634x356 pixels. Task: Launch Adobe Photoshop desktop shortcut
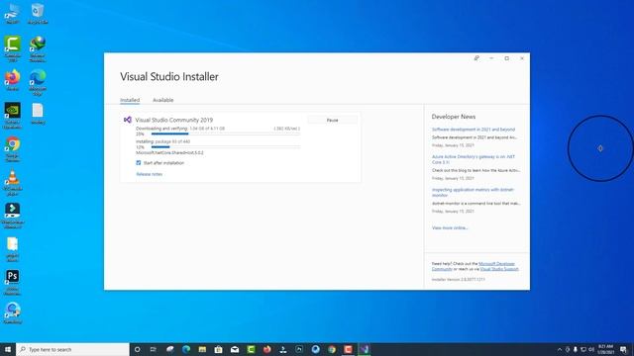point(13,283)
